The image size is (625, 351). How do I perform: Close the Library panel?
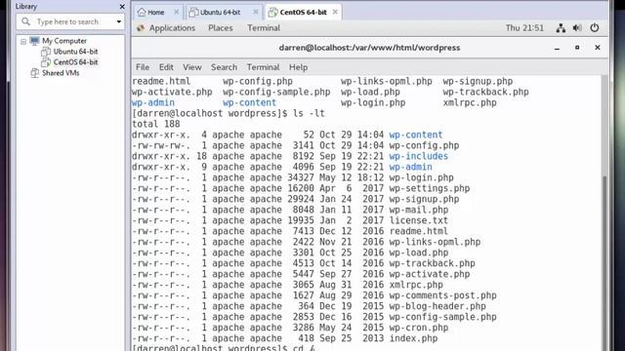(x=122, y=7)
